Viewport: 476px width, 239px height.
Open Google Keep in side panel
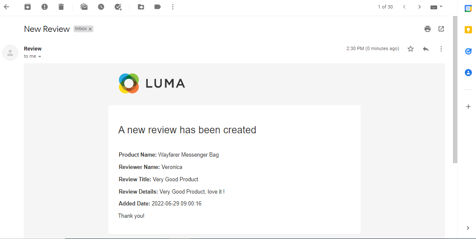coord(468,30)
